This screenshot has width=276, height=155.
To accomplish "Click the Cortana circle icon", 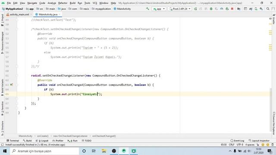I will 84,151.
